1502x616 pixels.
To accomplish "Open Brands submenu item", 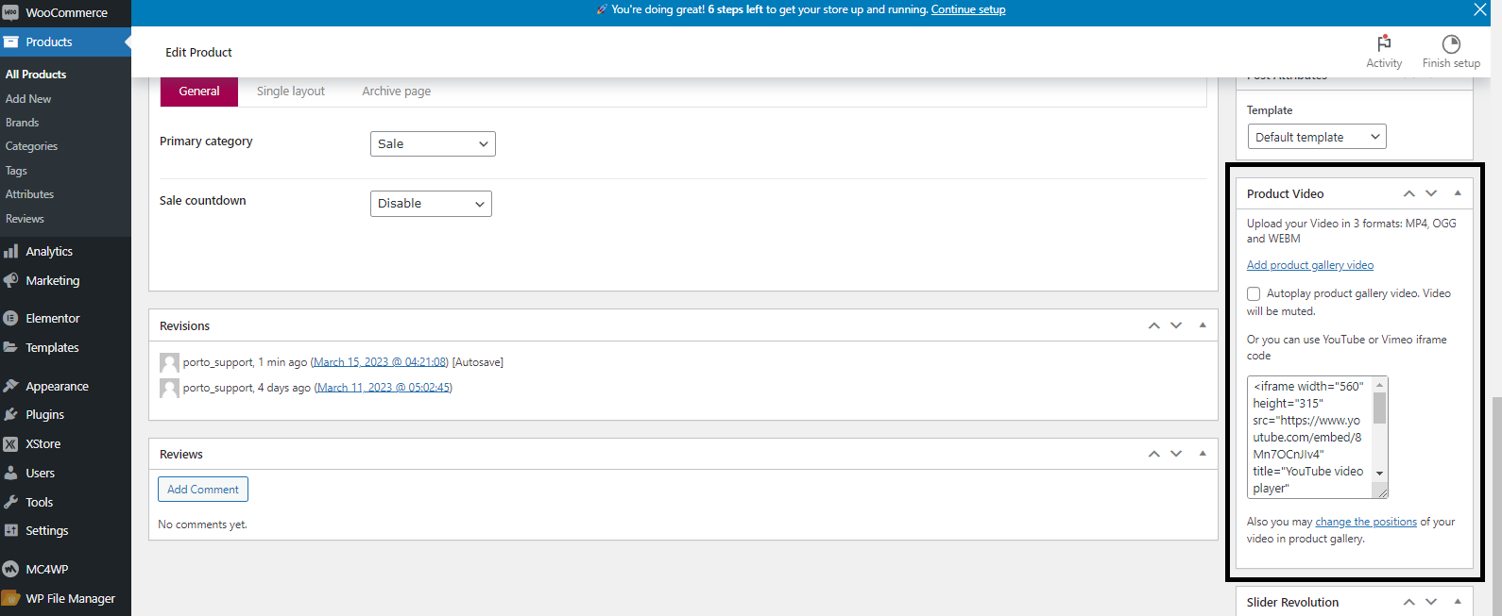I will tap(23, 123).
